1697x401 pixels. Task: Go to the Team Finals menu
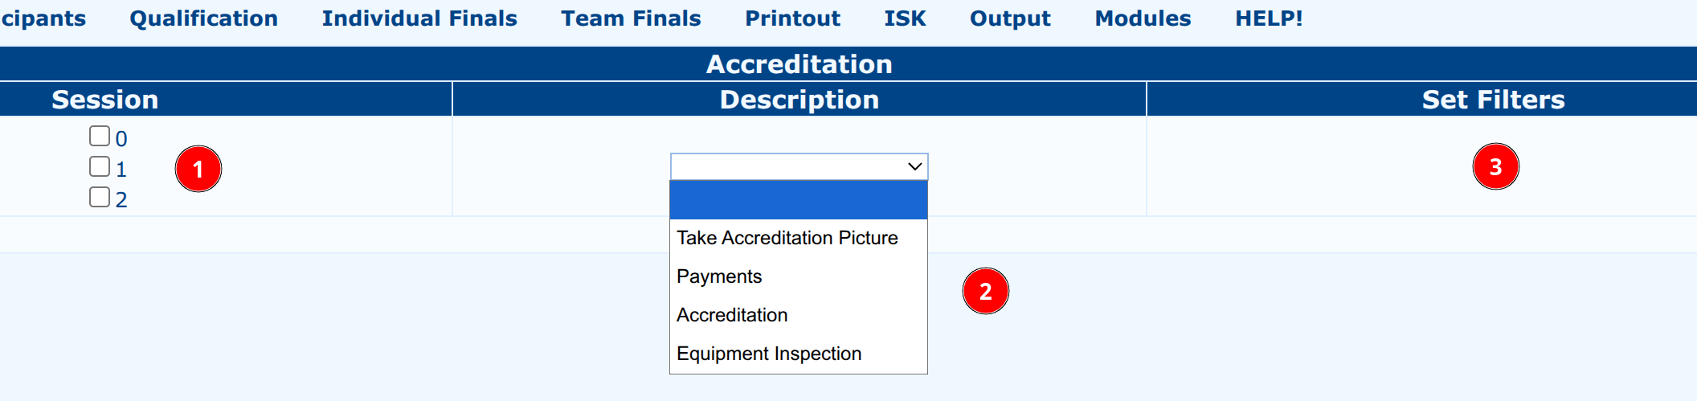[631, 18]
